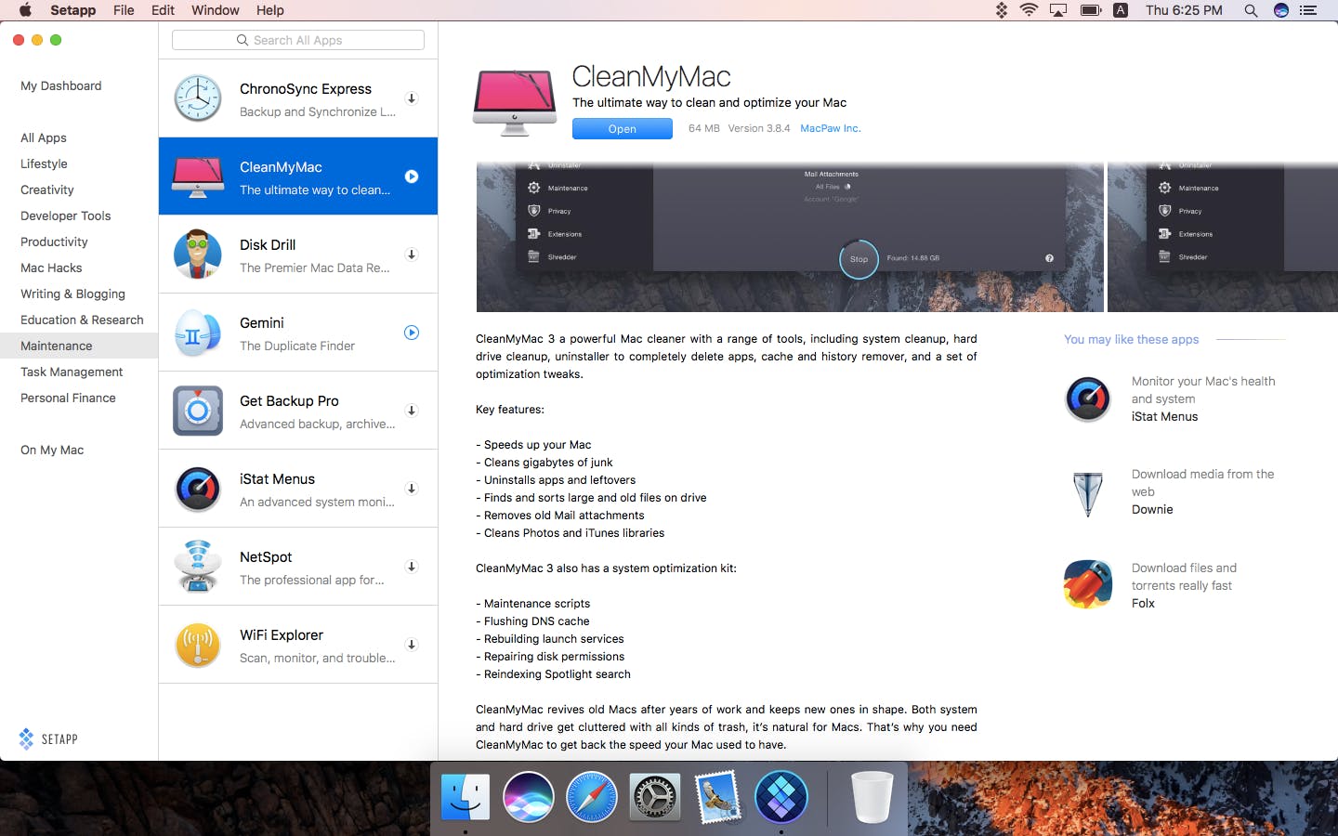1338x836 pixels.
Task: Click the ChronoSync Express clock icon
Action: [x=198, y=98]
